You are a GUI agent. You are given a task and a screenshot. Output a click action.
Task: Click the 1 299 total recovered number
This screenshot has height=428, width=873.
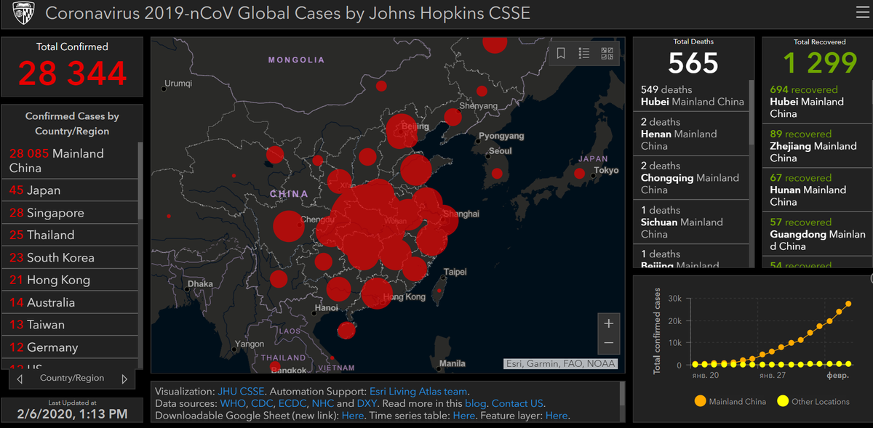(821, 63)
